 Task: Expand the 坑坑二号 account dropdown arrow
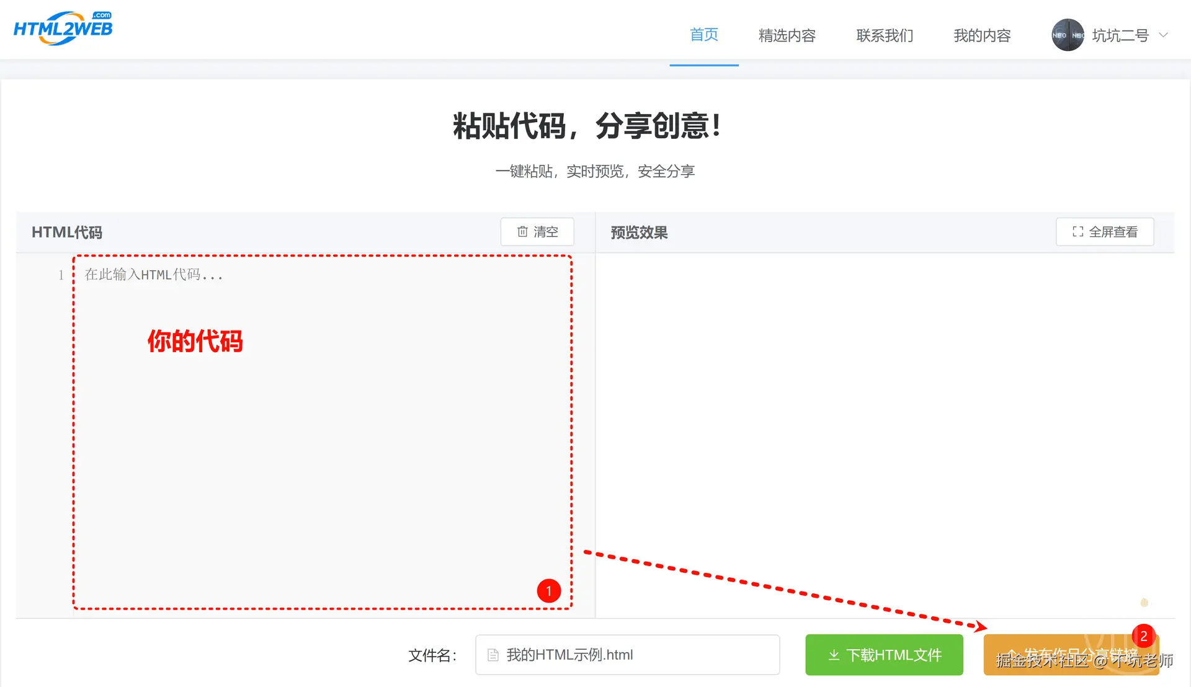coord(1164,35)
